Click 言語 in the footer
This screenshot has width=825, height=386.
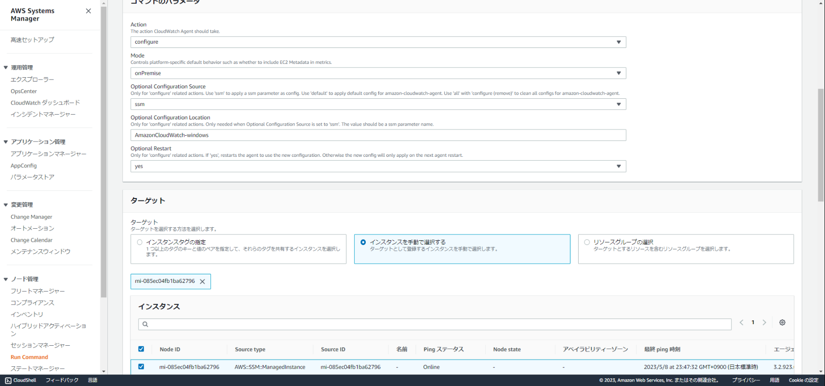tap(93, 380)
